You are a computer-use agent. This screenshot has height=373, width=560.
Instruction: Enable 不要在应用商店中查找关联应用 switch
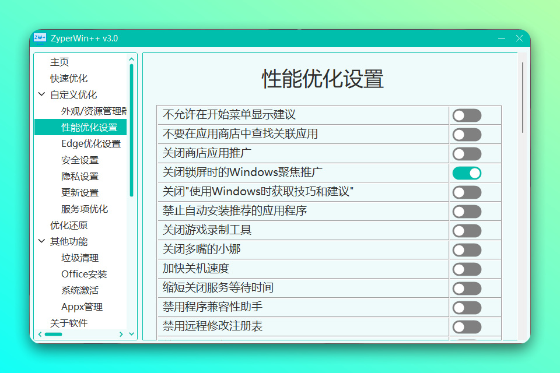[x=467, y=135]
